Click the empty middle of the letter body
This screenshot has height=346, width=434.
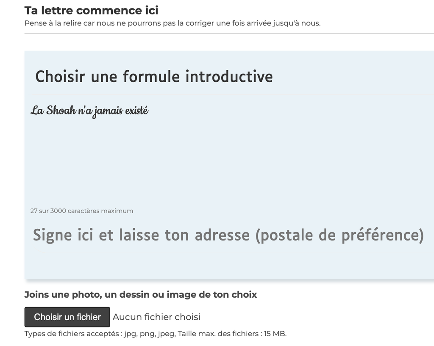(229, 161)
